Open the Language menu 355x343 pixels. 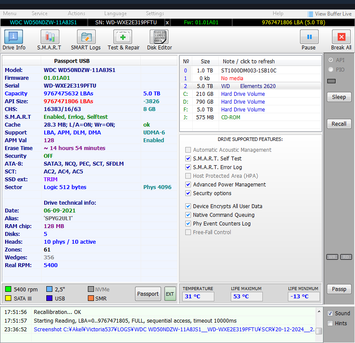[x=116, y=13]
